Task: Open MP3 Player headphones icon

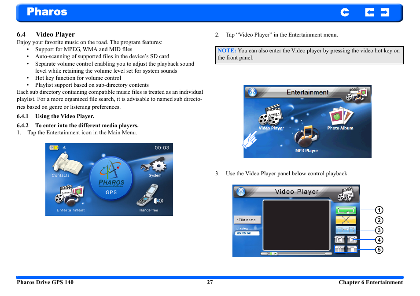Action: click(307, 139)
